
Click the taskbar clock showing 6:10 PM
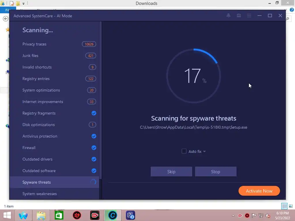tap(282, 216)
